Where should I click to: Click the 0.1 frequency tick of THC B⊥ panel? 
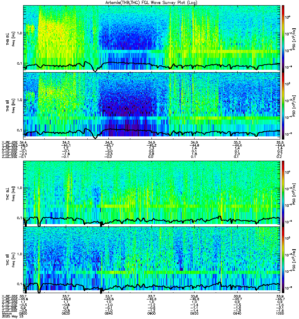[x=19, y=218]
